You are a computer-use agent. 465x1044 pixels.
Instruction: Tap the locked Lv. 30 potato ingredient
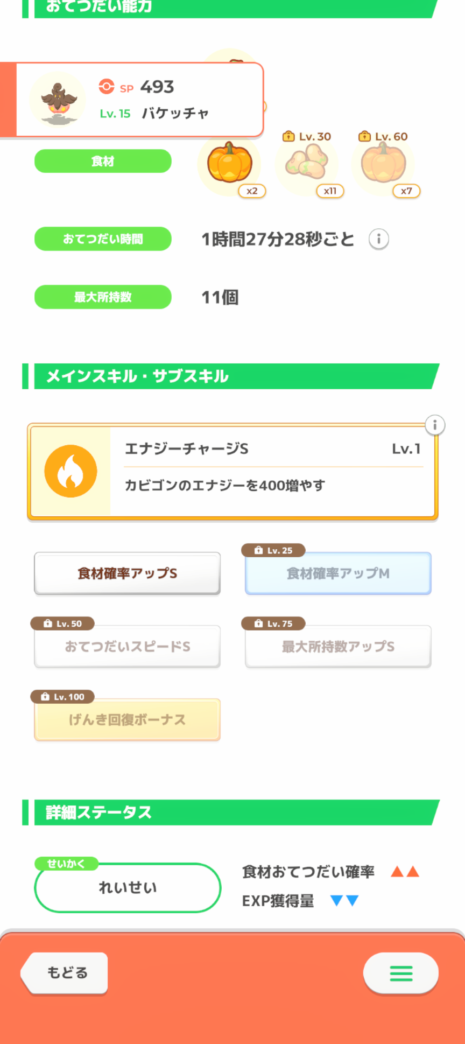coord(307,163)
